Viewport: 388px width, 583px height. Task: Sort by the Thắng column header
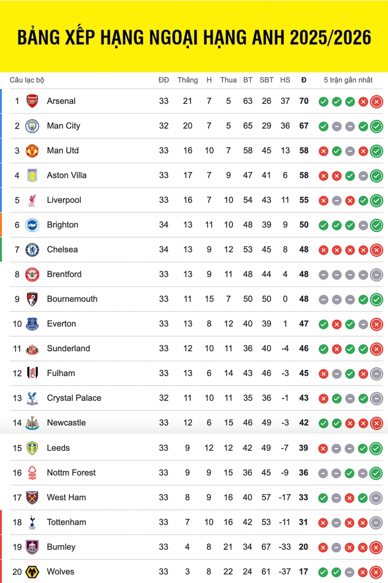point(187,80)
